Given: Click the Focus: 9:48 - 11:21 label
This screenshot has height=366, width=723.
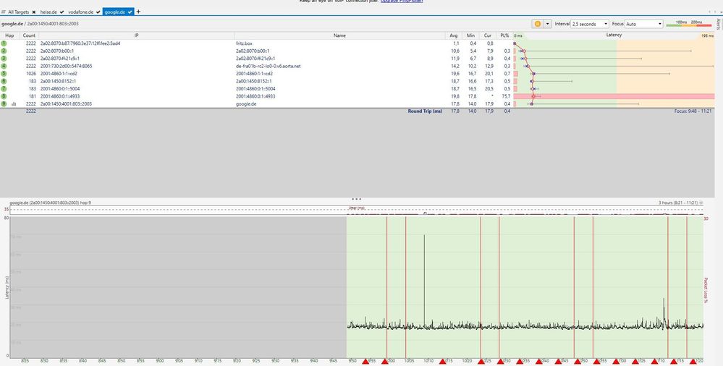Looking at the screenshot, I should 693,111.
